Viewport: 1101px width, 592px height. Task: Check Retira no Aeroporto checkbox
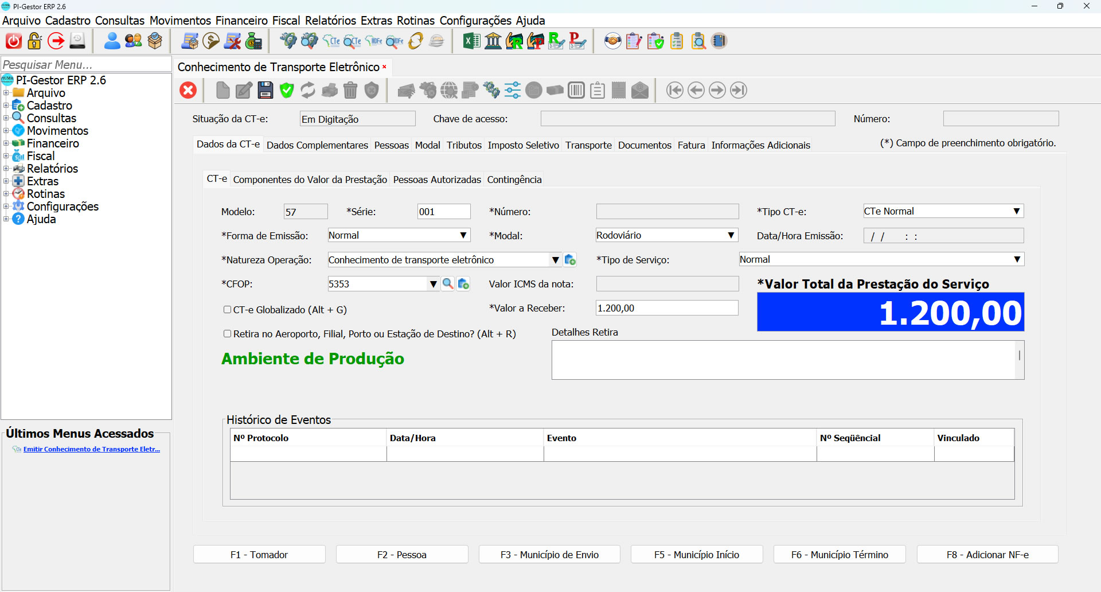click(x=228, y=334)
